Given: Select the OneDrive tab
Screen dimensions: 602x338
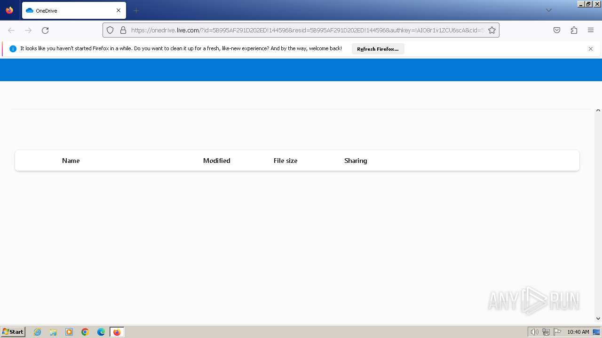Looking at the screenshot, I should 74,10.
